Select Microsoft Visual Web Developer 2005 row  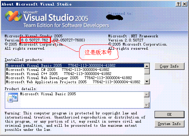tap(75, 78)
